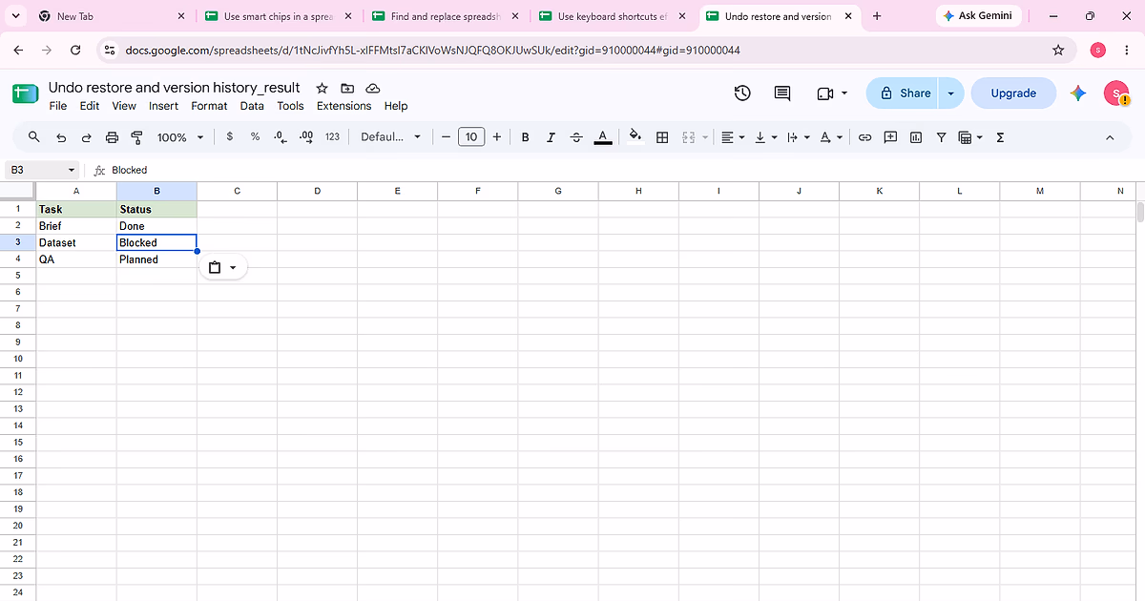Format as currency with dollar icon
This screenshot has height=601, width=1145.
point(230,137)
